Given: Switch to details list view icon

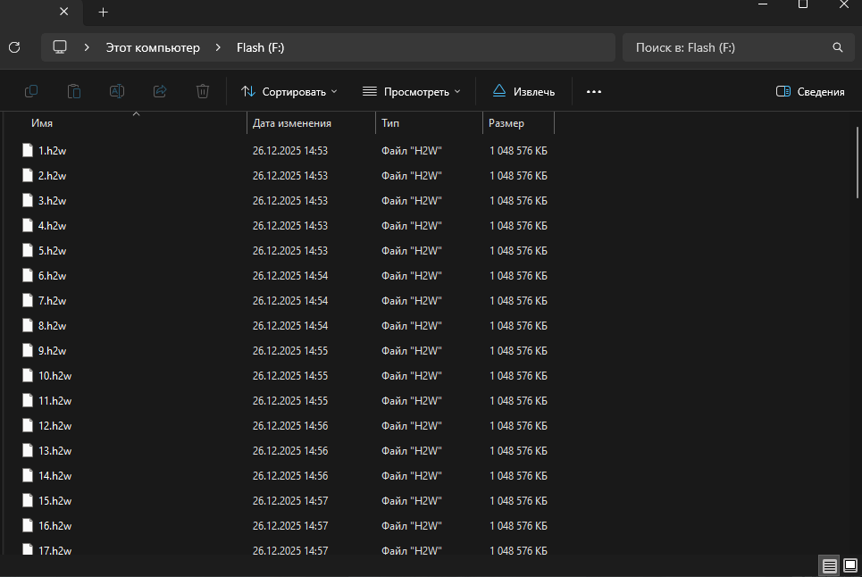Looking at the screenshot, I should pyautogui.click(x=830, y=565).
